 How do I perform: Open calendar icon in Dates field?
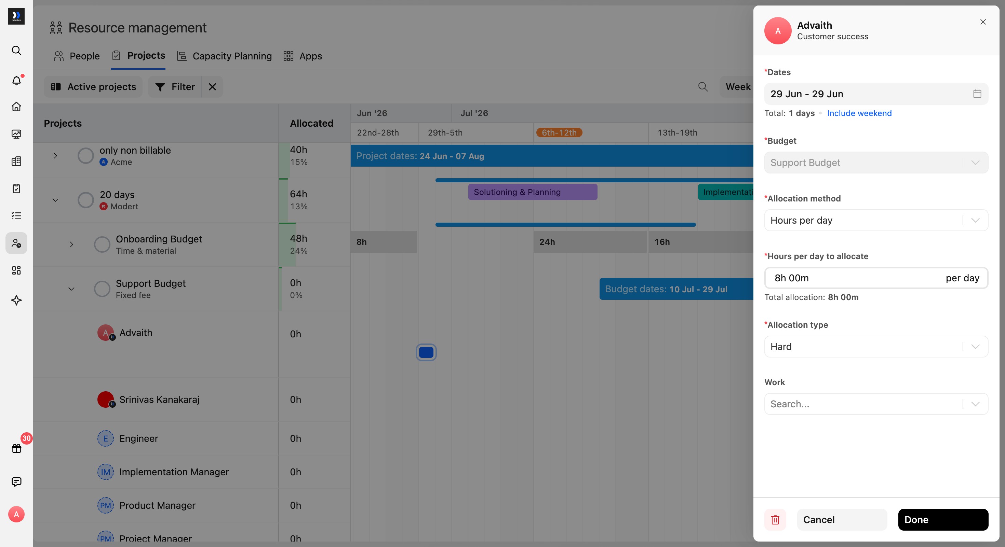pos(977,94)
